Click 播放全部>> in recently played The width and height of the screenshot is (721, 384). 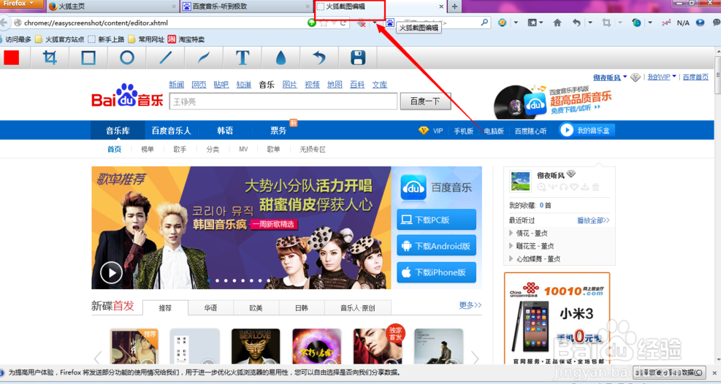[593, 220]
